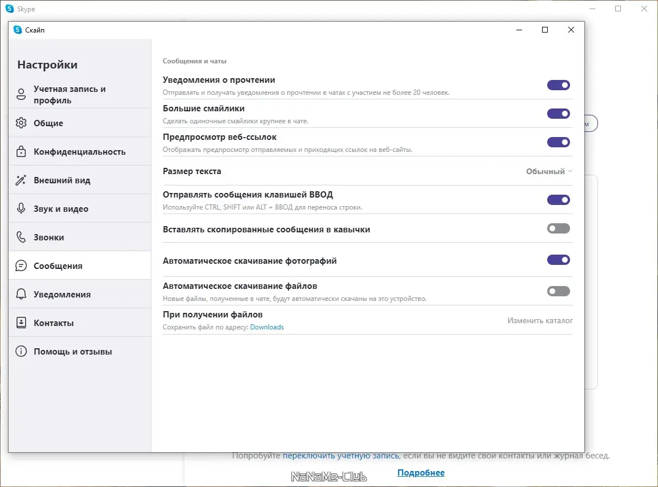Open the Подробнее link at the bottom

point(421,472)
